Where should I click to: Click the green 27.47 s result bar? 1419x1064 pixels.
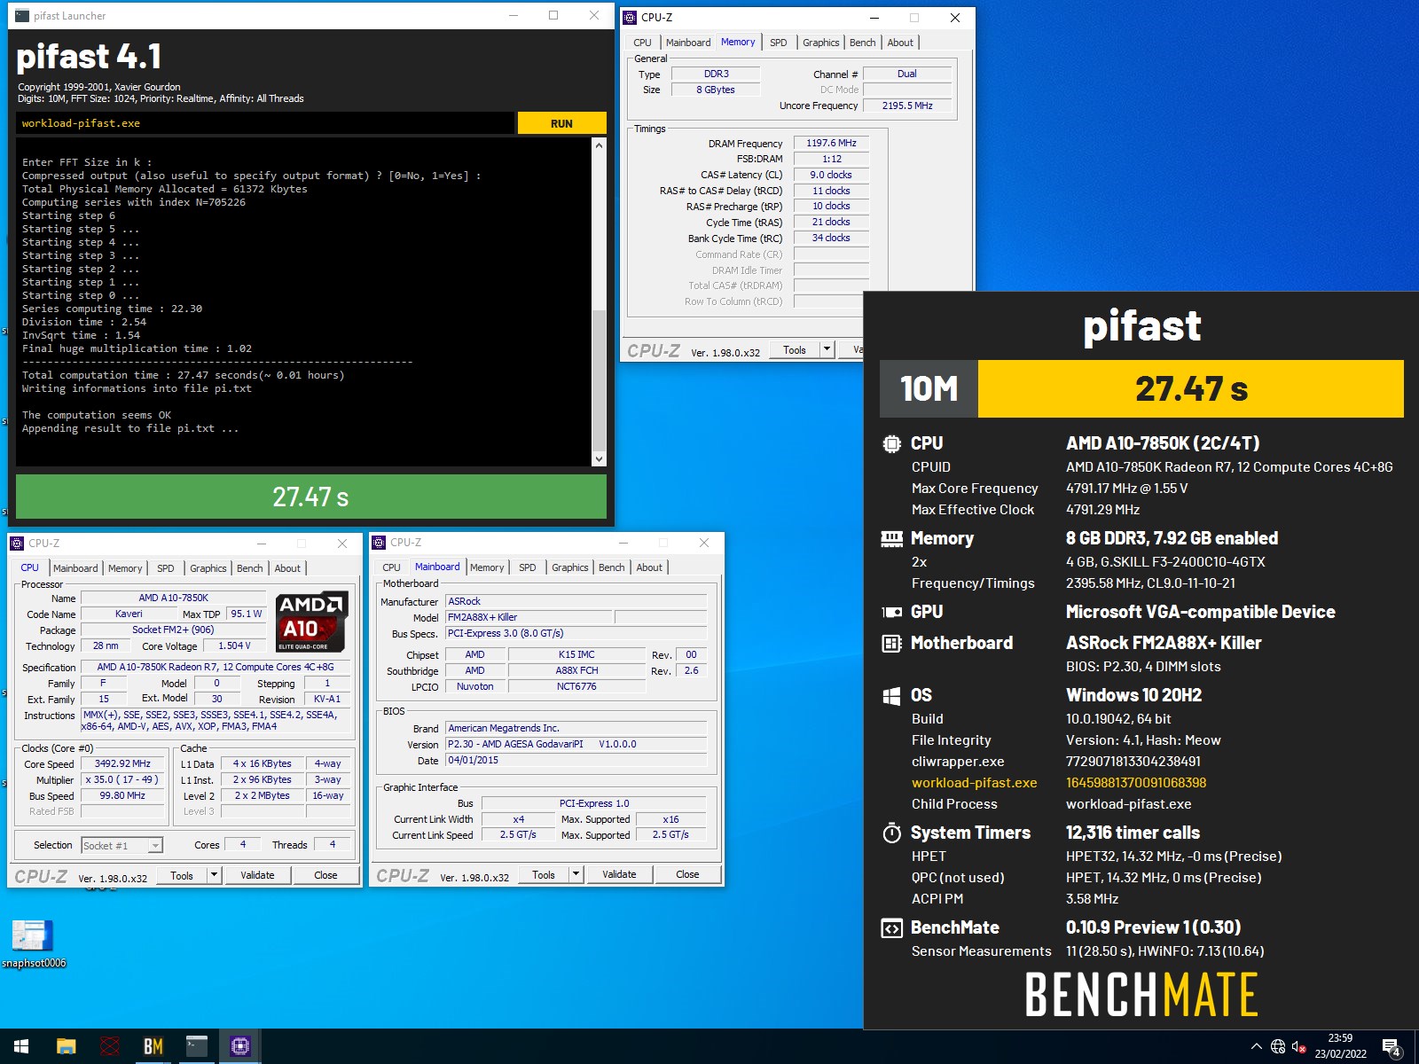(x=311, y=497)
